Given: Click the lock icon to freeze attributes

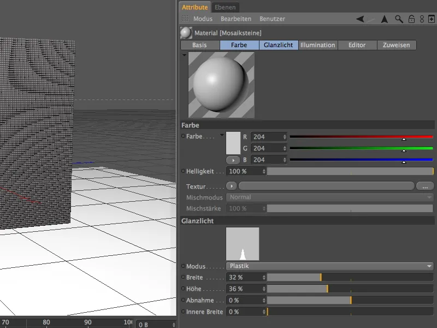Looking at the screenshot, I should (412, 19).
